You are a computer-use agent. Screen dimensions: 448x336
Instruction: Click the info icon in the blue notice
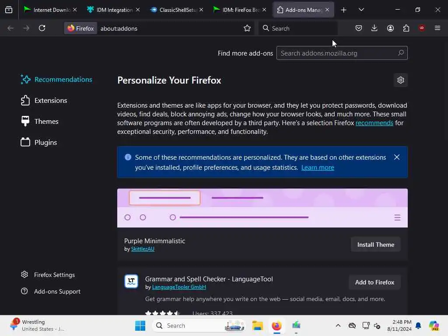[x=128, y=157]
